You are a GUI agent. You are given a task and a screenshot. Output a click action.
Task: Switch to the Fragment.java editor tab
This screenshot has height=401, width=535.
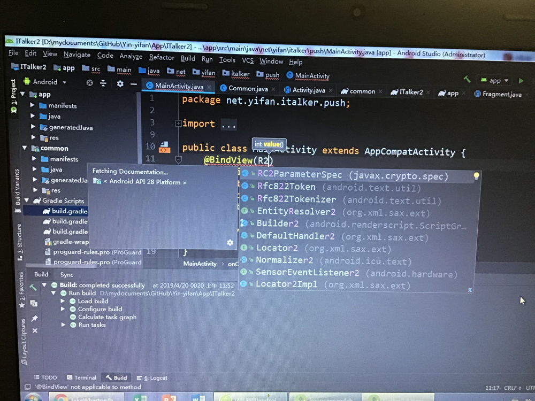point(501,94)
